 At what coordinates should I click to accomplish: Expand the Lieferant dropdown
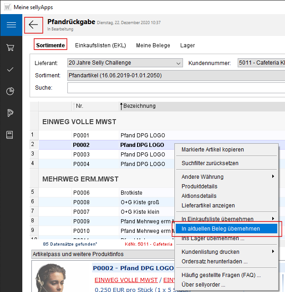pos(178,63)
